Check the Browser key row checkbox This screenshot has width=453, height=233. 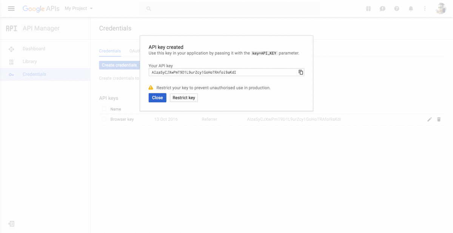tap(104, 119)
